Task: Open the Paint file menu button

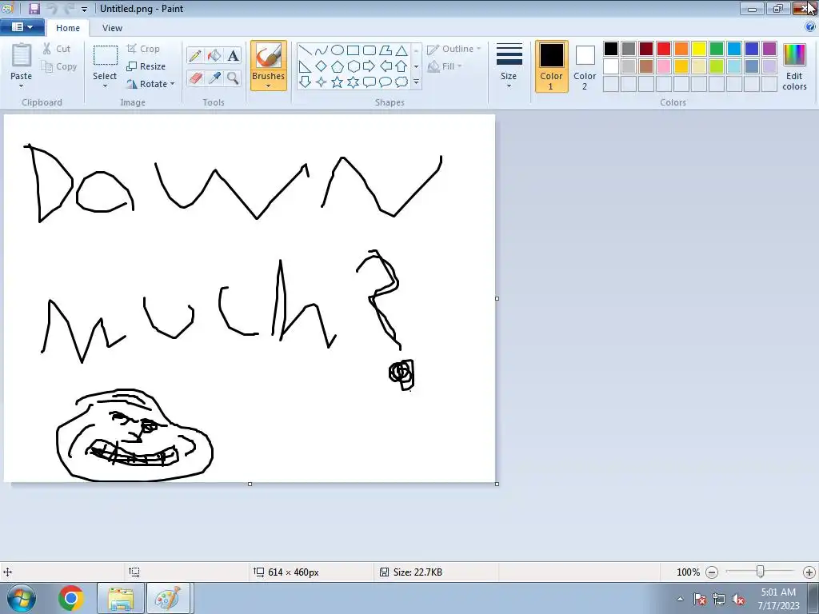Action: coord(22,26)
